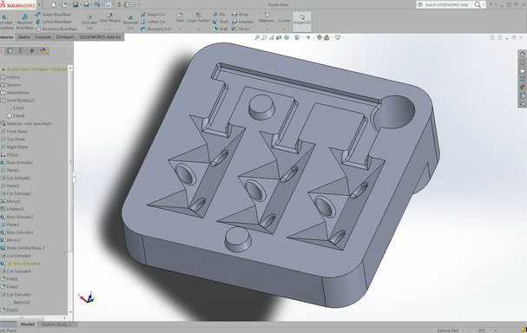Viewport: 527px width, 333px height.
Task: Open the PropertyManager panel tab
Action: click(10, 50)
